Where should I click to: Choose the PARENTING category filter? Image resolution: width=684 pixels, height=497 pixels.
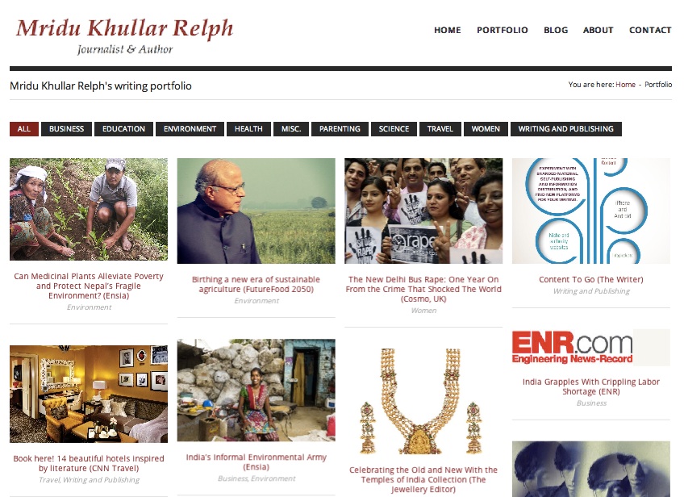(x=340, y=129)
